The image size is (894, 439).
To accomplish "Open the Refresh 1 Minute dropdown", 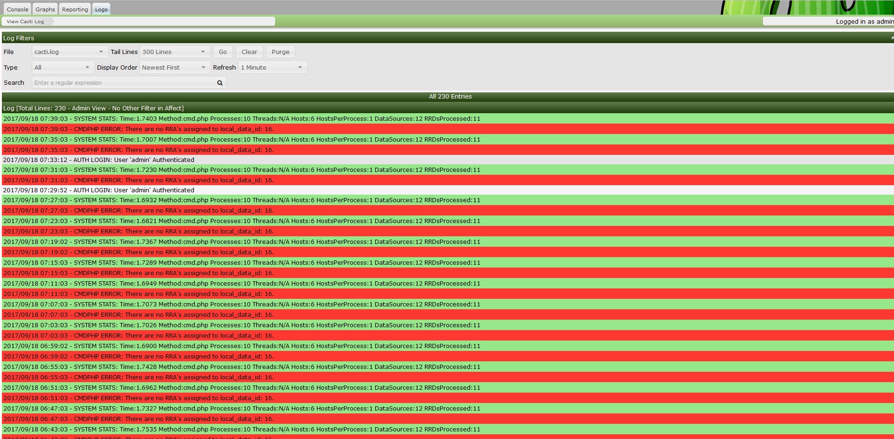I will click(272, 67).
